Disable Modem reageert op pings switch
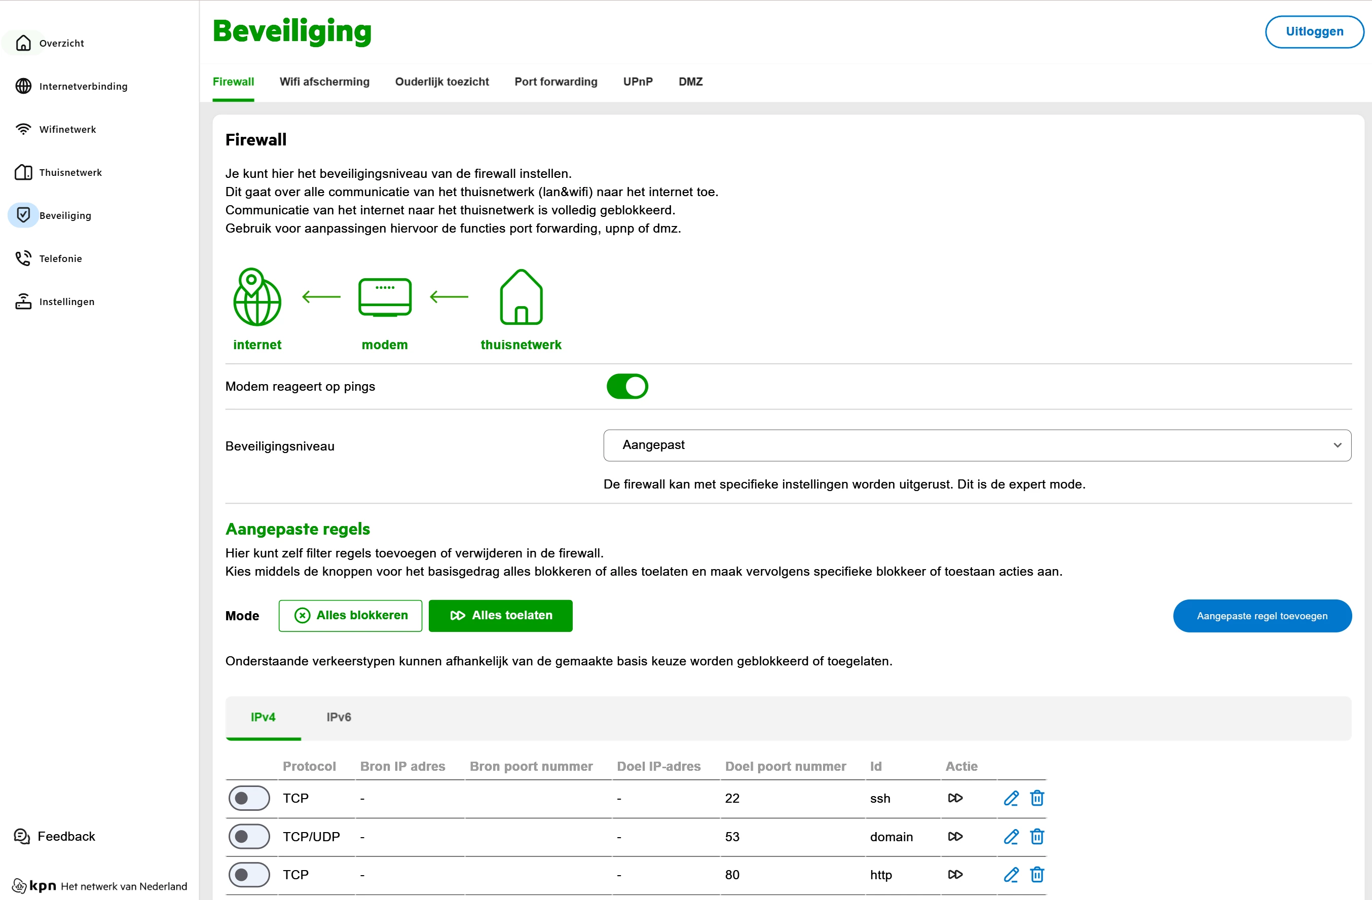Screen dimensions: 1372x900 (x=626, y=386)
